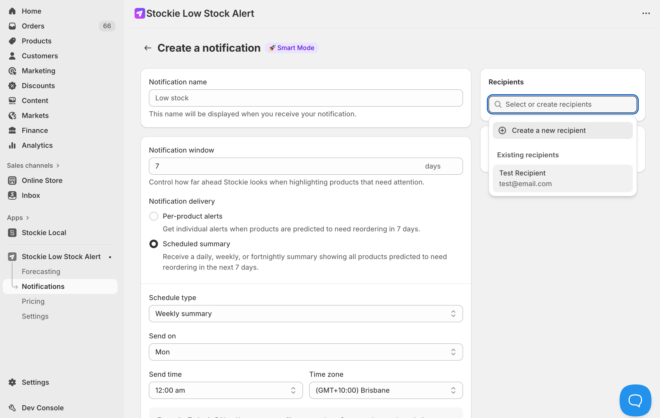Open the three-dot menu at top right

(x=646, y=14)
